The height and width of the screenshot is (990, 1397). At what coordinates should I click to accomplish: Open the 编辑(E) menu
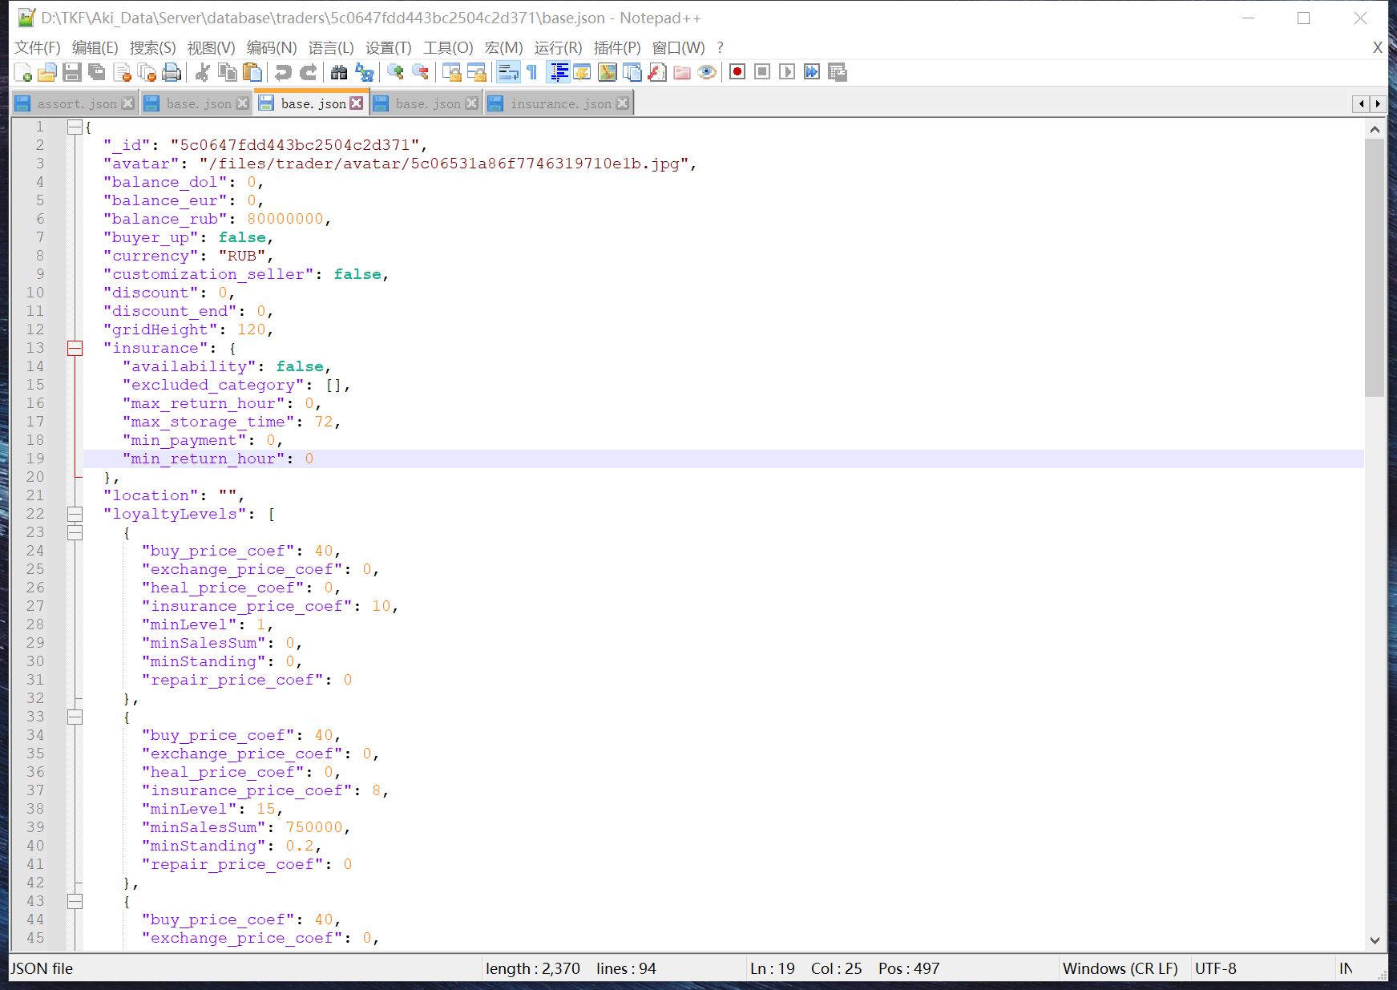coord(95,48)
